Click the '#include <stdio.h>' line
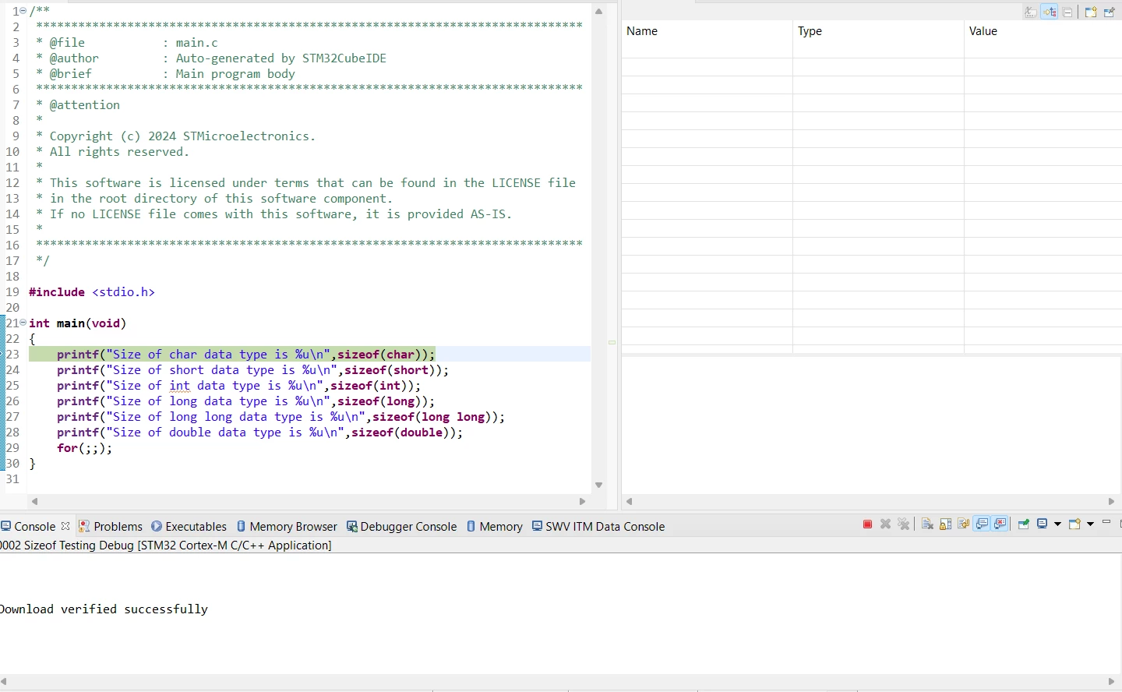Screen dimensions: 1122x692 (x=92, y=292)
